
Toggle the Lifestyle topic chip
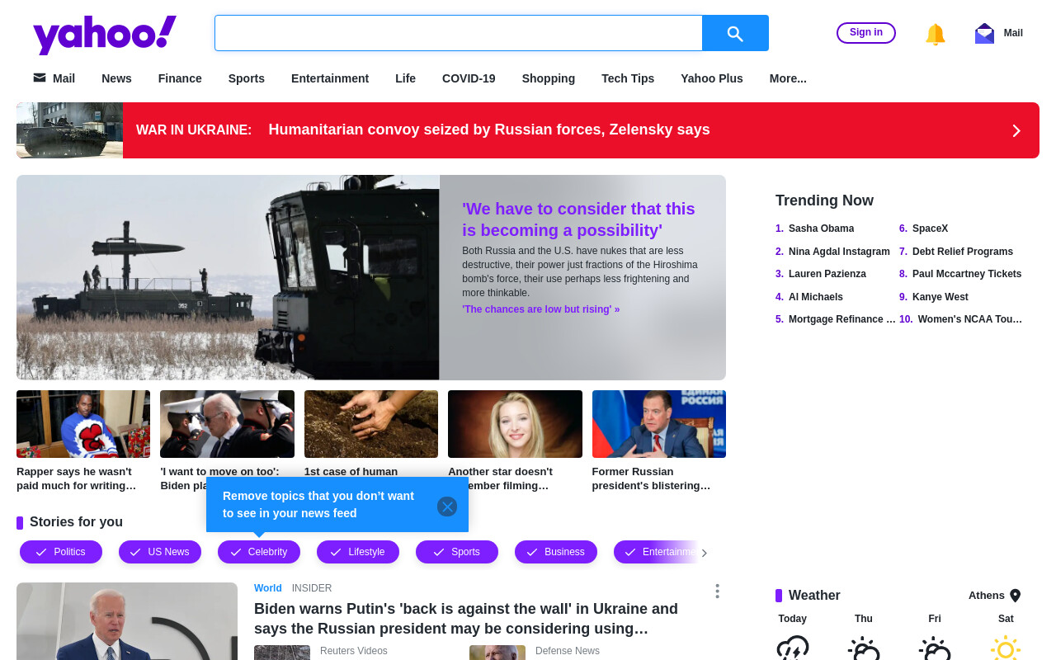tap(358, 552)
